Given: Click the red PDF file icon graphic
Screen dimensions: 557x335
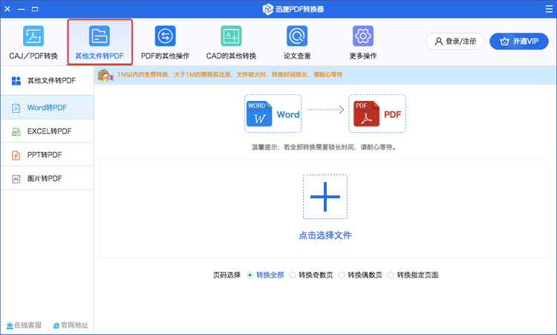Looking at the screenshot, I should coord(366,114).
